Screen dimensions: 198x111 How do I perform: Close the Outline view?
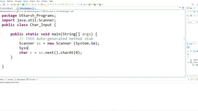pyautogui.click(x=195, y=44)
